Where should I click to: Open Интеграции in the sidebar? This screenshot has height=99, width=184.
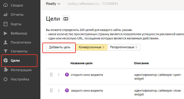(21, 70)
